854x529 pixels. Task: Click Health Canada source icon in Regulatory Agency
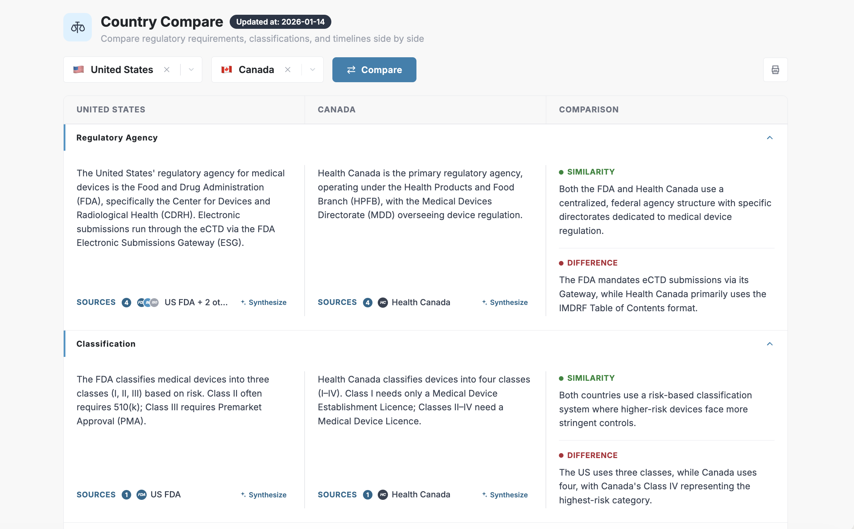(383, 302)
